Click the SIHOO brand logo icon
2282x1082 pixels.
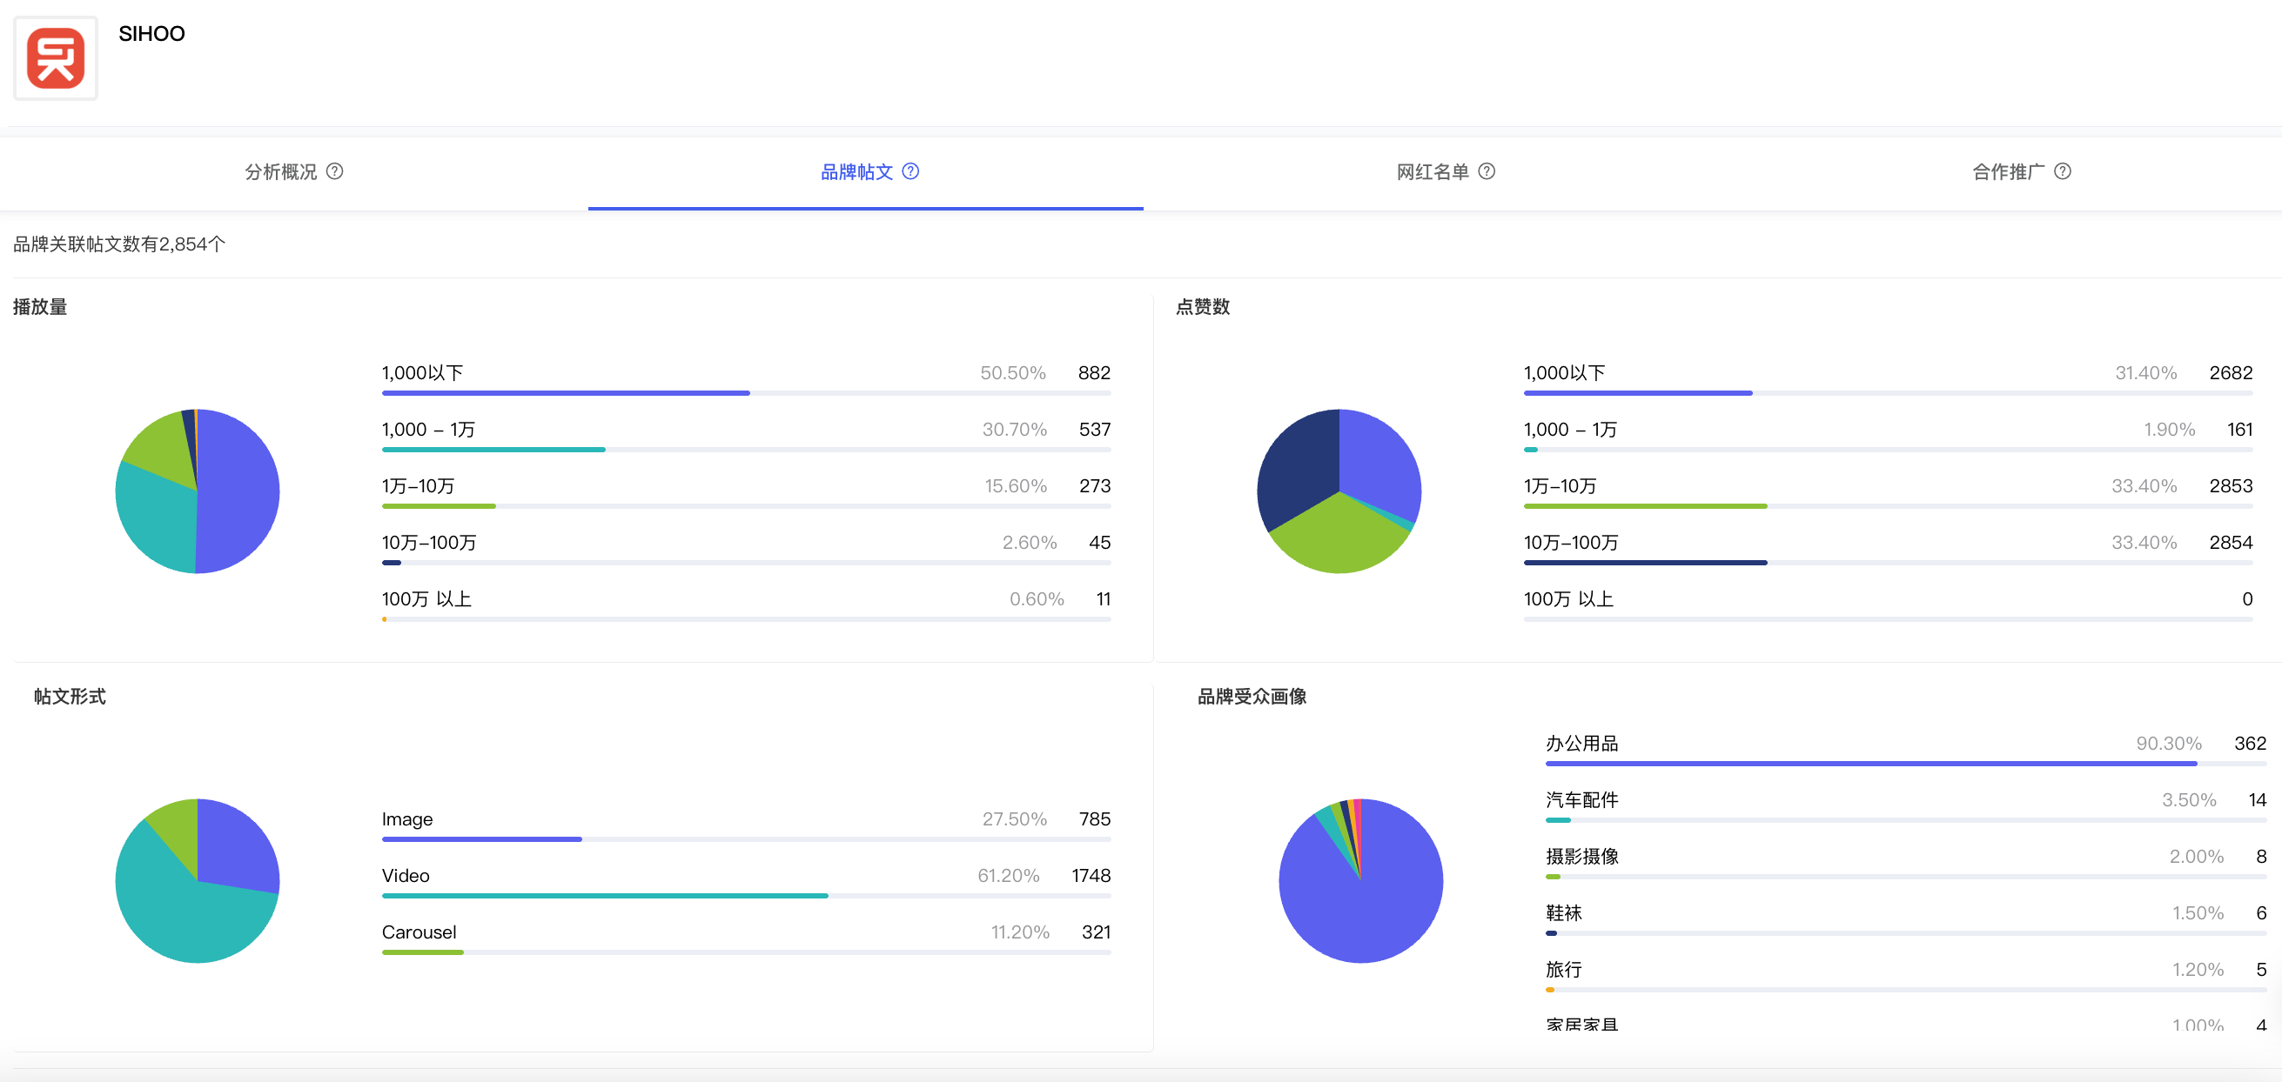tap(55, 58)
